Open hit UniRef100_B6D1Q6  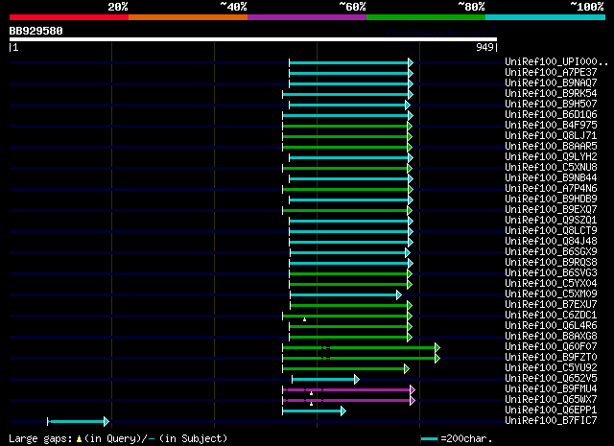pos(551,115)
